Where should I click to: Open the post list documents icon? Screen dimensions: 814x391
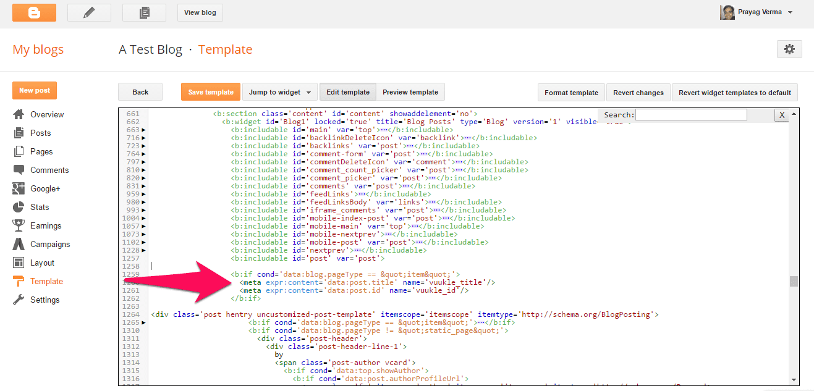pyautogui.click(x=144, y=12)
